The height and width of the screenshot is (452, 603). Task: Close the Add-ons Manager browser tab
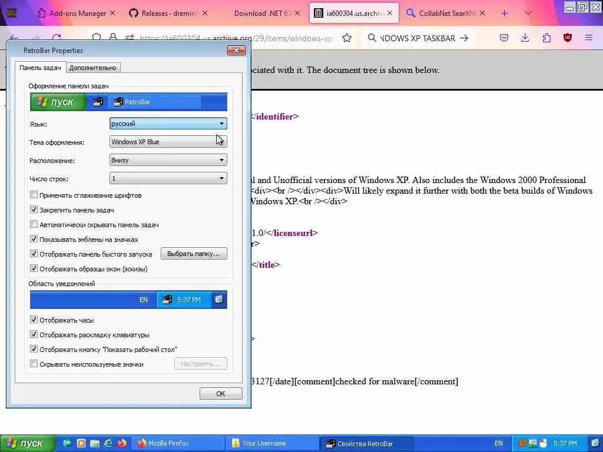[x=112, y=14]
